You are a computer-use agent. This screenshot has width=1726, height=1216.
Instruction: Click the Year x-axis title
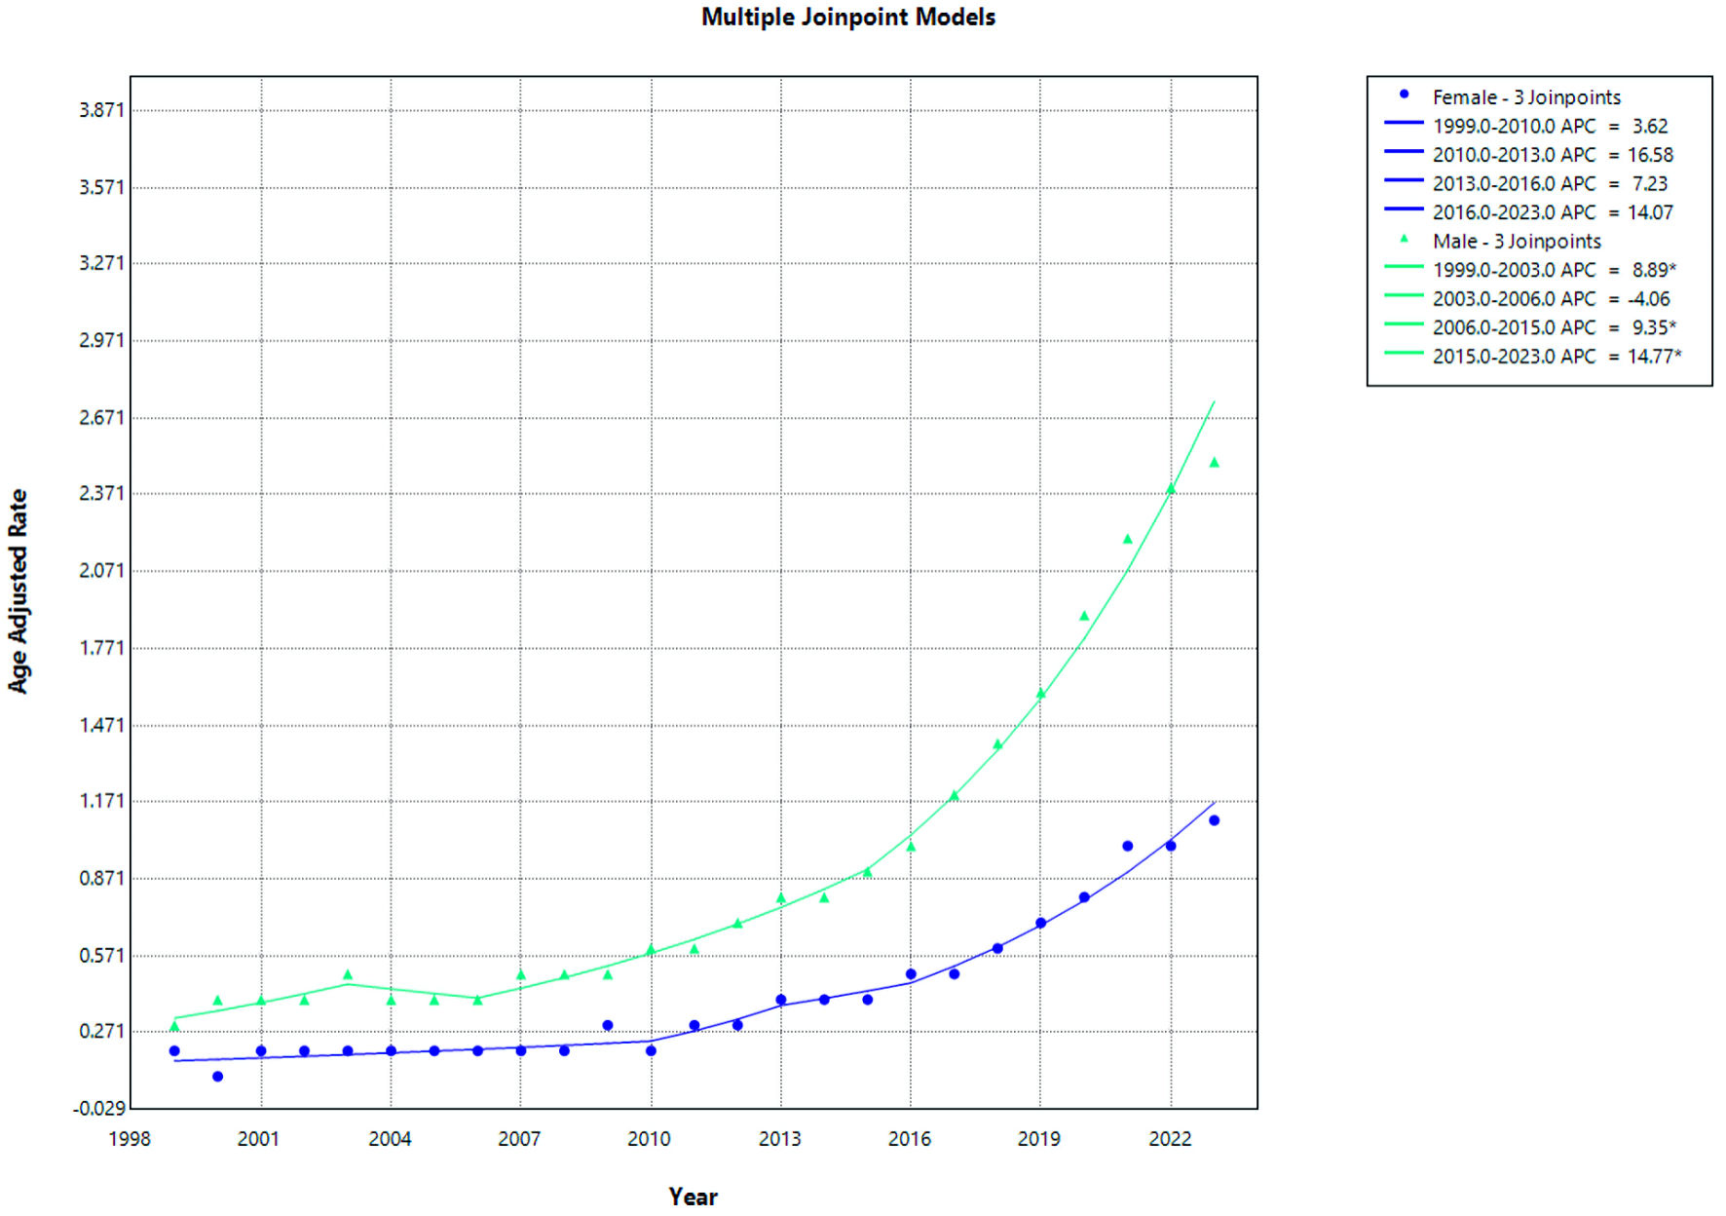click(693, 1197)
